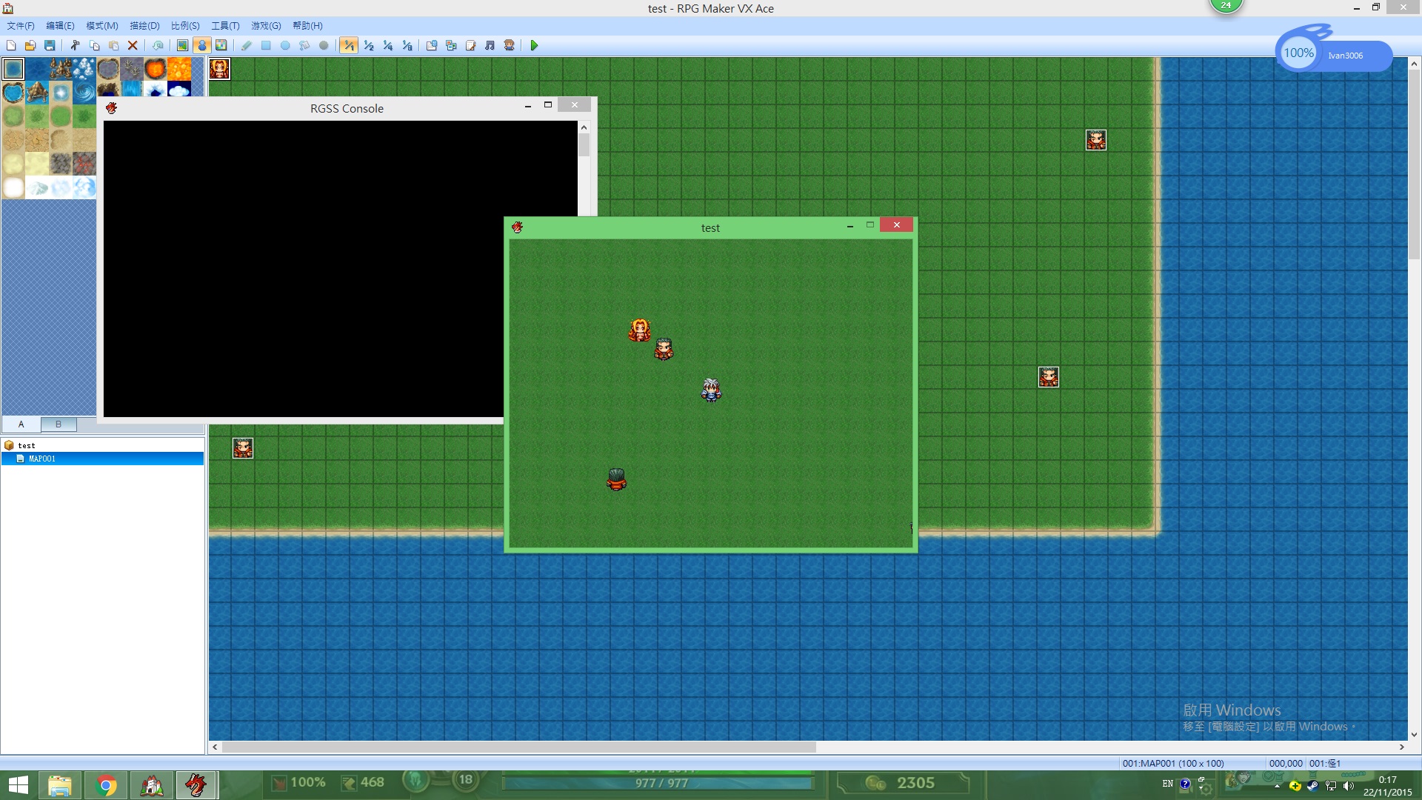Open the Sound Test music note icon

490,46
